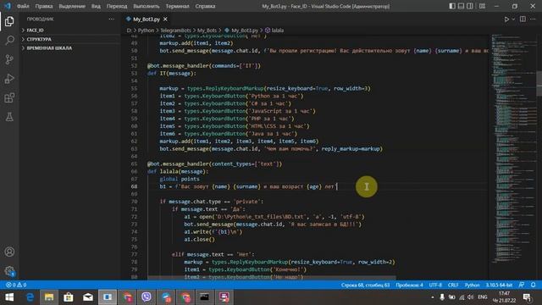Open errors and warnings status indicator

coord(16,285)
